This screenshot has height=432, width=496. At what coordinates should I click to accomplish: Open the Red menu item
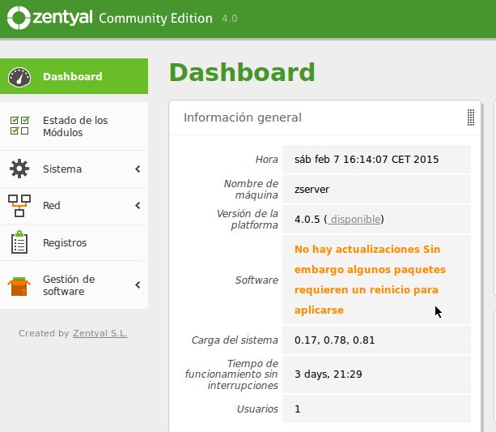coord(74,206)
